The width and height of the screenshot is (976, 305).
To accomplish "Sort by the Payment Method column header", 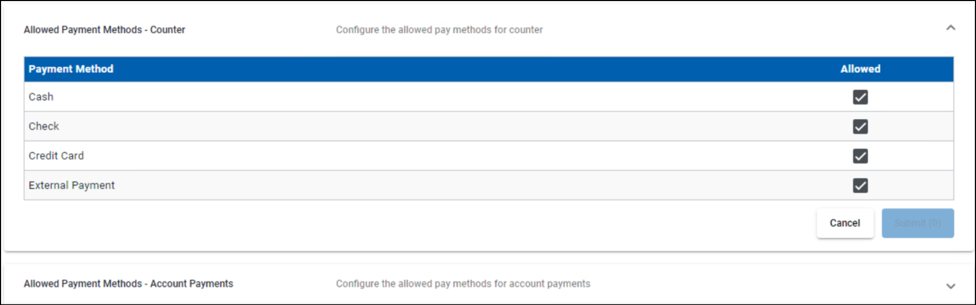I will pos(71,69).
